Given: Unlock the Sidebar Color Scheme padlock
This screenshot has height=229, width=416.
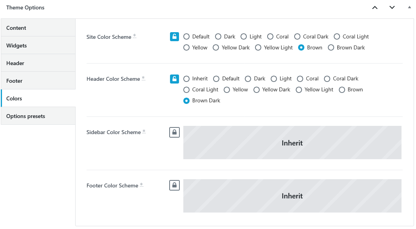Looking at the screenshot, I should [x=174, y=132].
